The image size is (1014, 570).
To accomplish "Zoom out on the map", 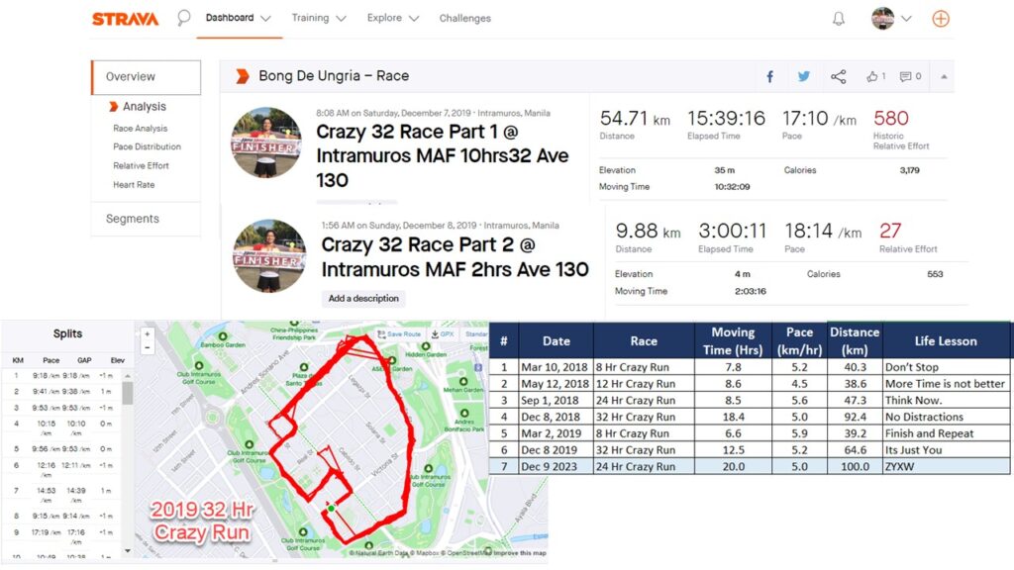I will (x=148, y=347).
